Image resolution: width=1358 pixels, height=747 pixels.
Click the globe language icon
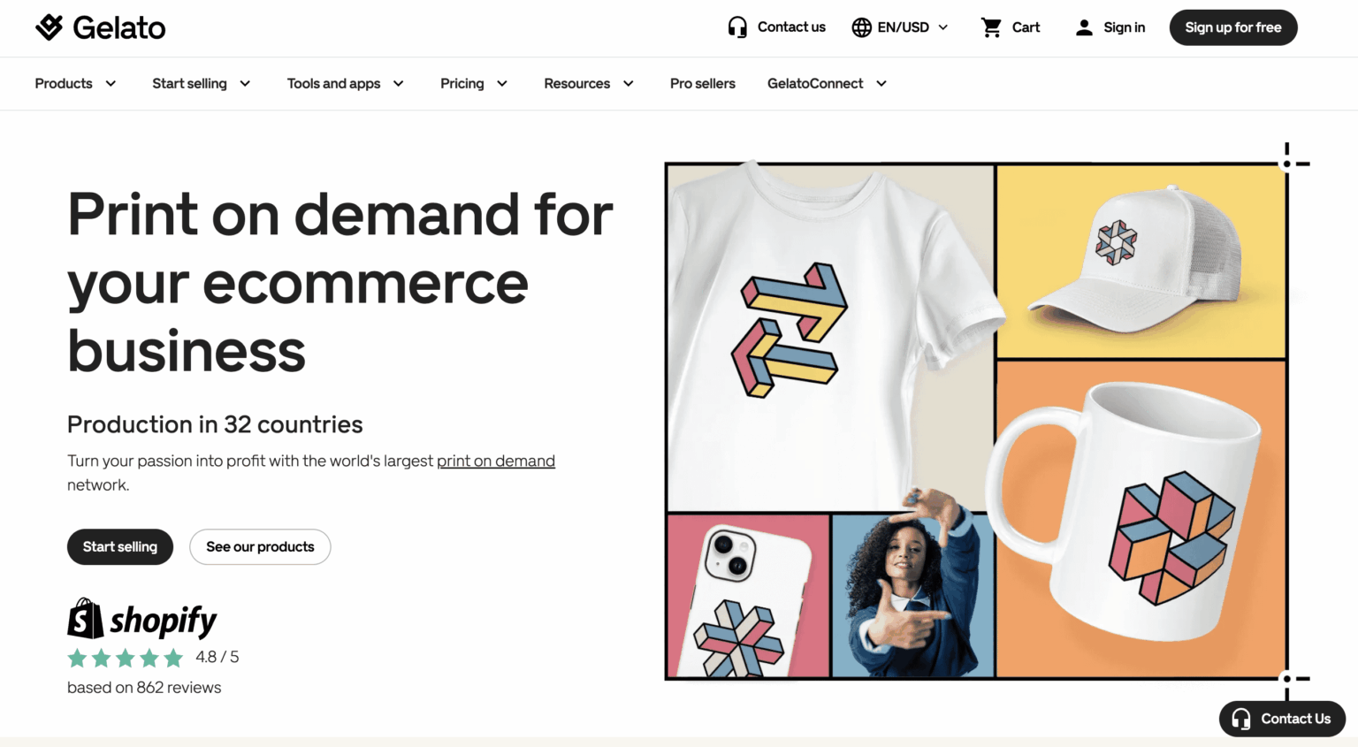pyautogui.click(x=861, y=27)
